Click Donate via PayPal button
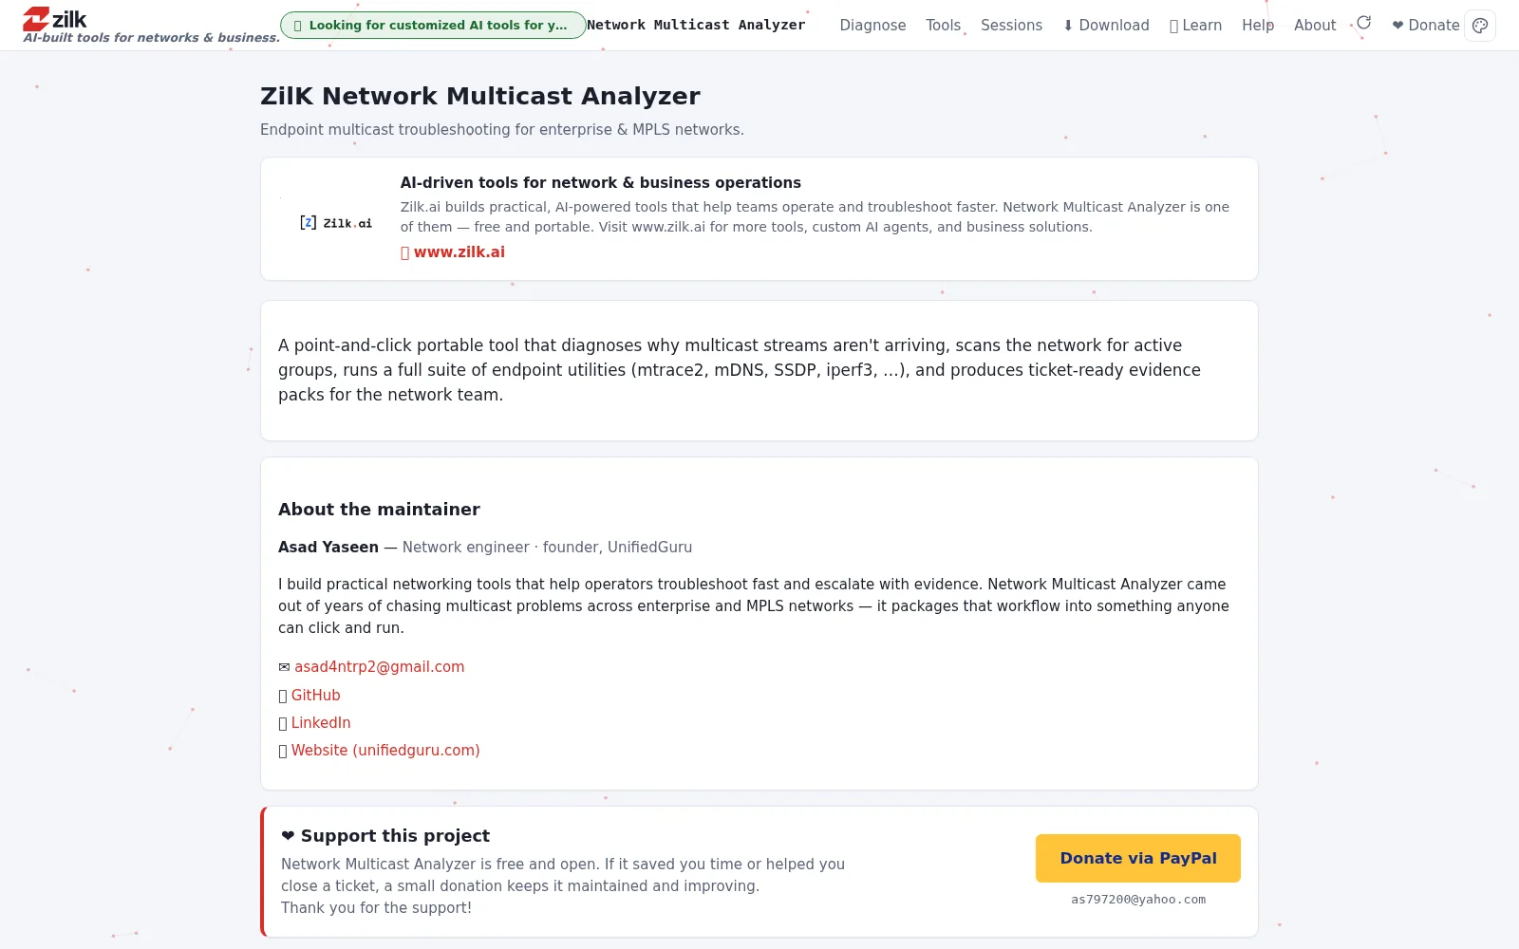Screen dimensions: 1519x949 tap(1137, 859)
